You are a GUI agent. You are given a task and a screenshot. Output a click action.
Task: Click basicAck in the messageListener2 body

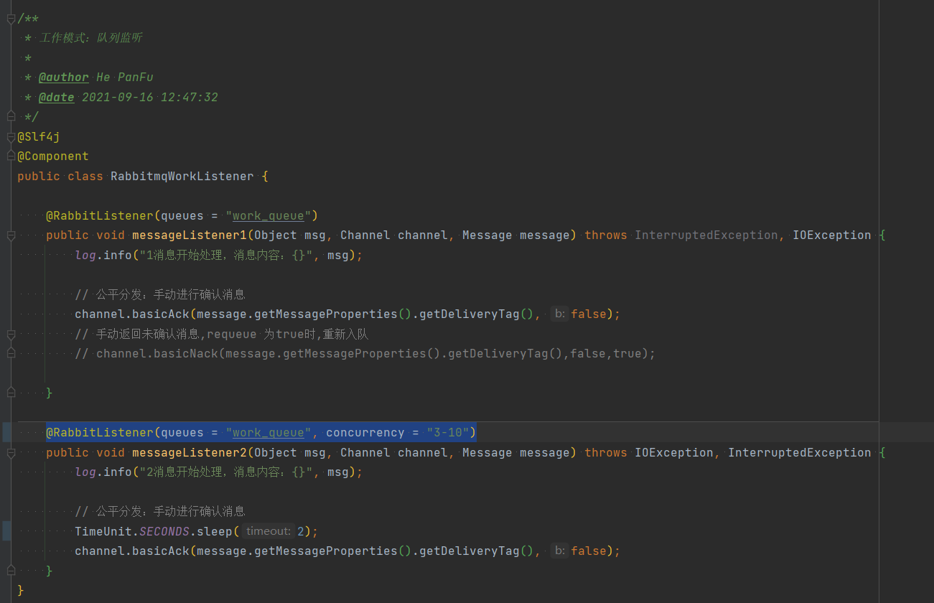click(x=161, y=551)
